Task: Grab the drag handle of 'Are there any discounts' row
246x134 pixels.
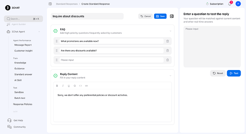Action: pyautogui.click(x=57, y=50)
